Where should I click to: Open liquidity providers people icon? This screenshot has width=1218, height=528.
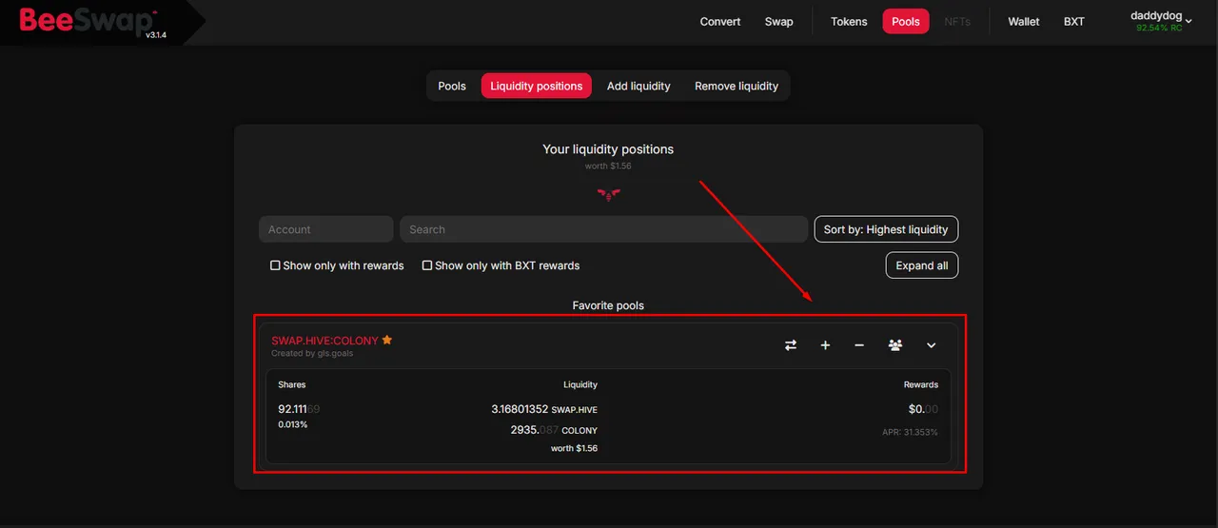[895, 345]
